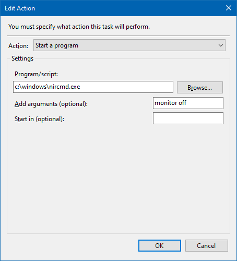Click the 'You must specify what action' instruction text
Screen dimensions: 237x261
click(79, 27)
